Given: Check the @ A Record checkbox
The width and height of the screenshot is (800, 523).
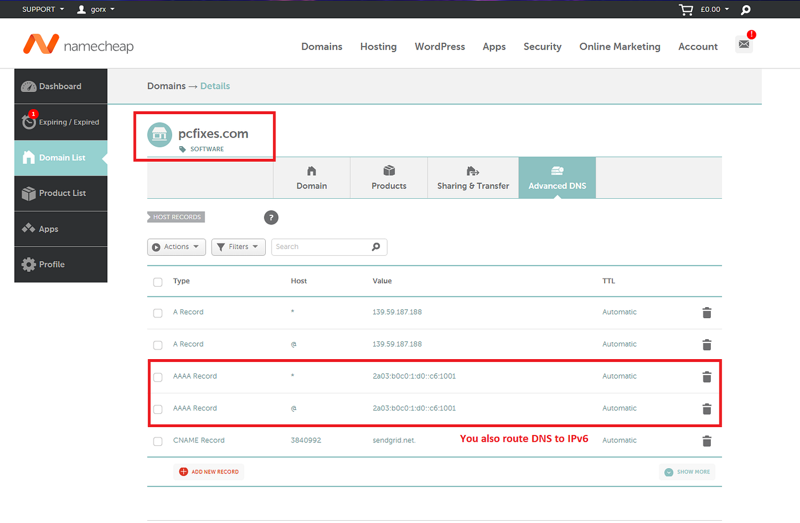Looking at the screenshot, I should [158, 345].
